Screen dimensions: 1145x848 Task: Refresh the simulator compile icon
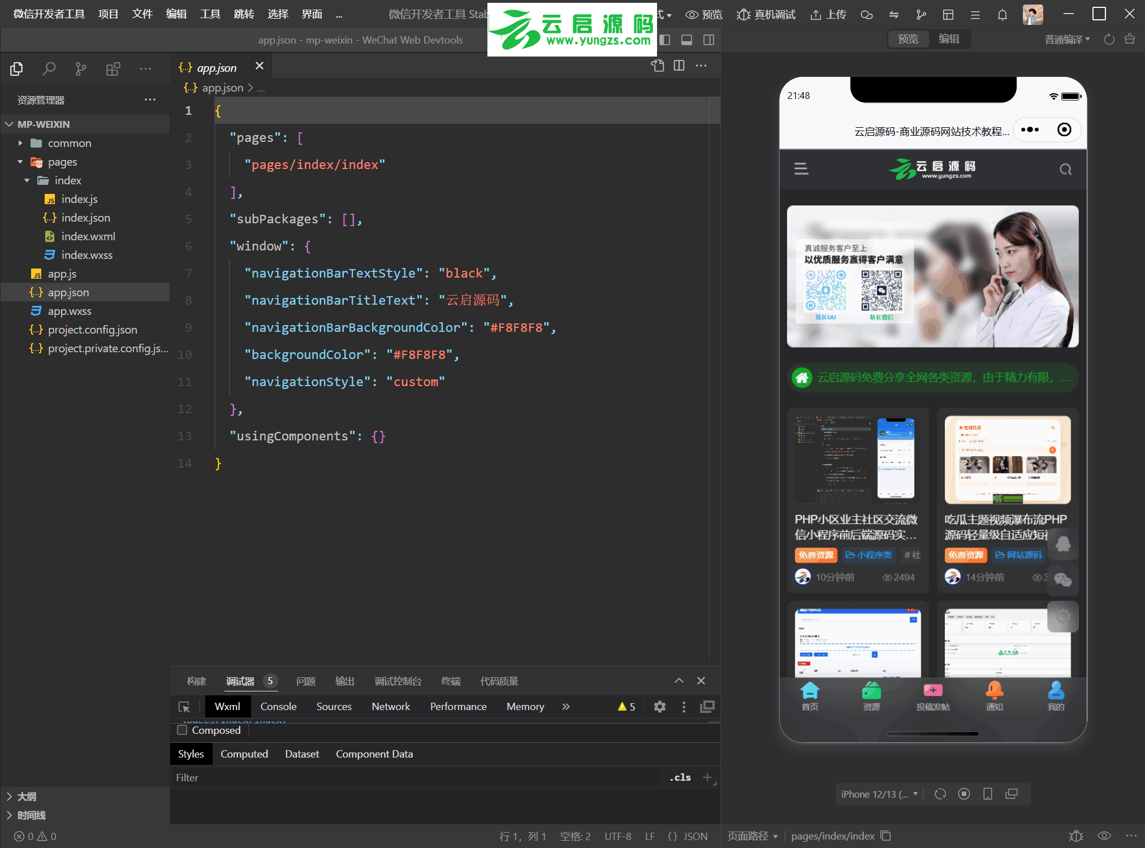click(x=1109, y=39)
